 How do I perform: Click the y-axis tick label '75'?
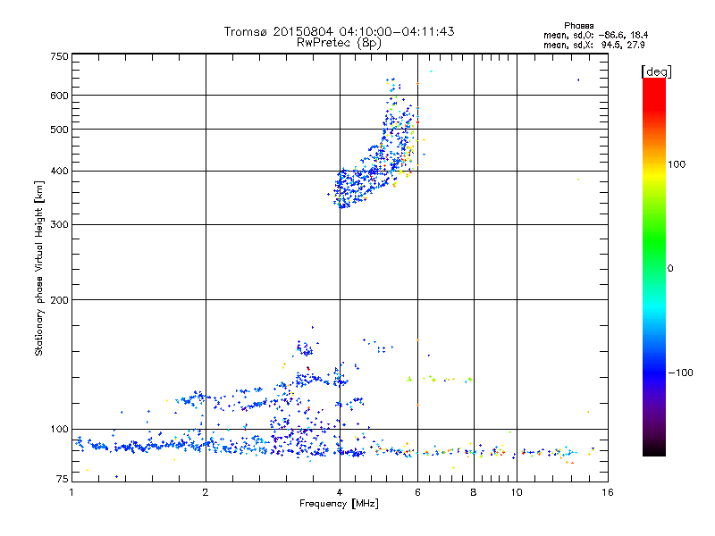[x=63, y=479]
